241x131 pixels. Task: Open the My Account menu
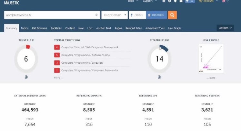(x=208, y=1)
